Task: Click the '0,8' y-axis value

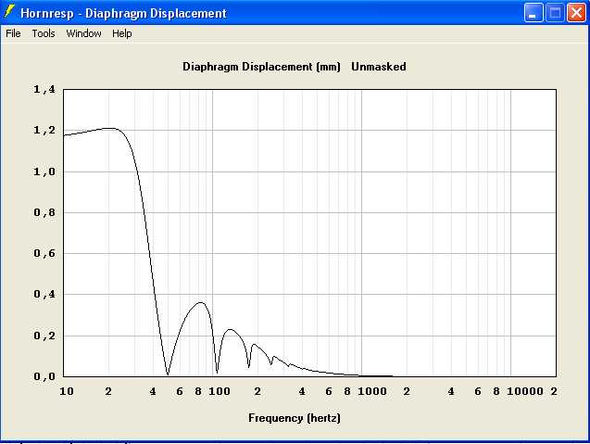Action: pyautogui.click(x=44, y=212)
